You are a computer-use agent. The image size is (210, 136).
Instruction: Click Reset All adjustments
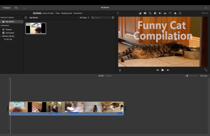pos(205,13)
